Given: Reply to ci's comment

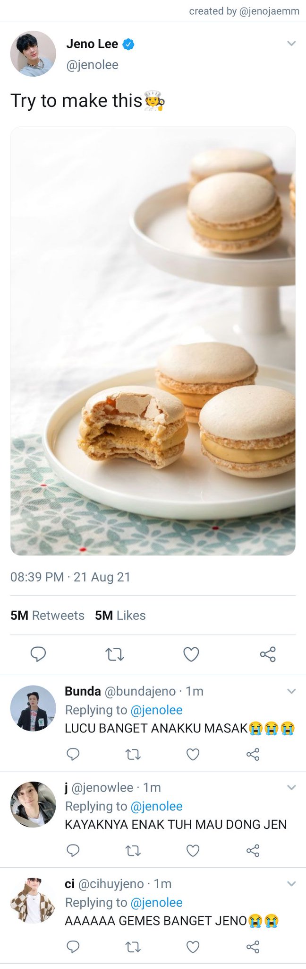Looking at the screenshot, I should pos(72,947).
